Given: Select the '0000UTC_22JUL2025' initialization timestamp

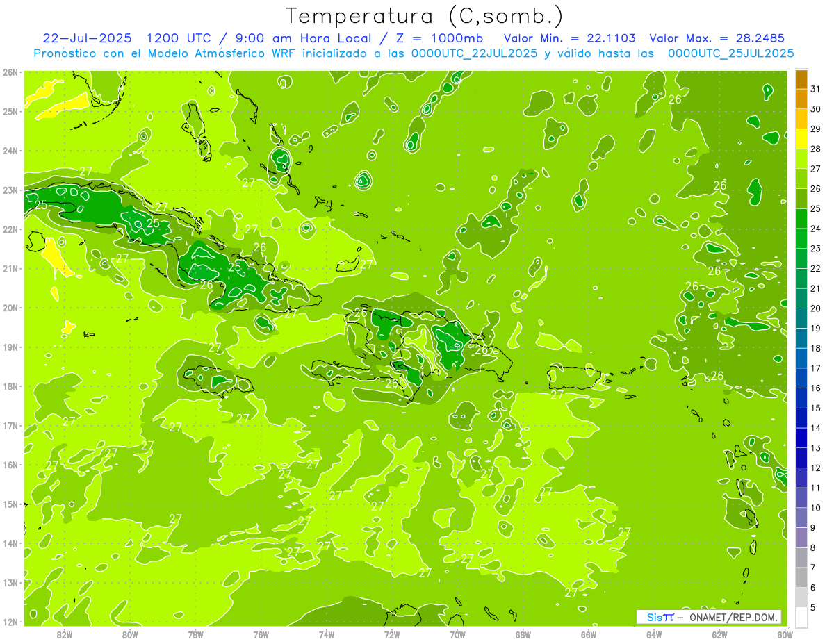Looking at the screenshot, I should [x=474, y=53].
